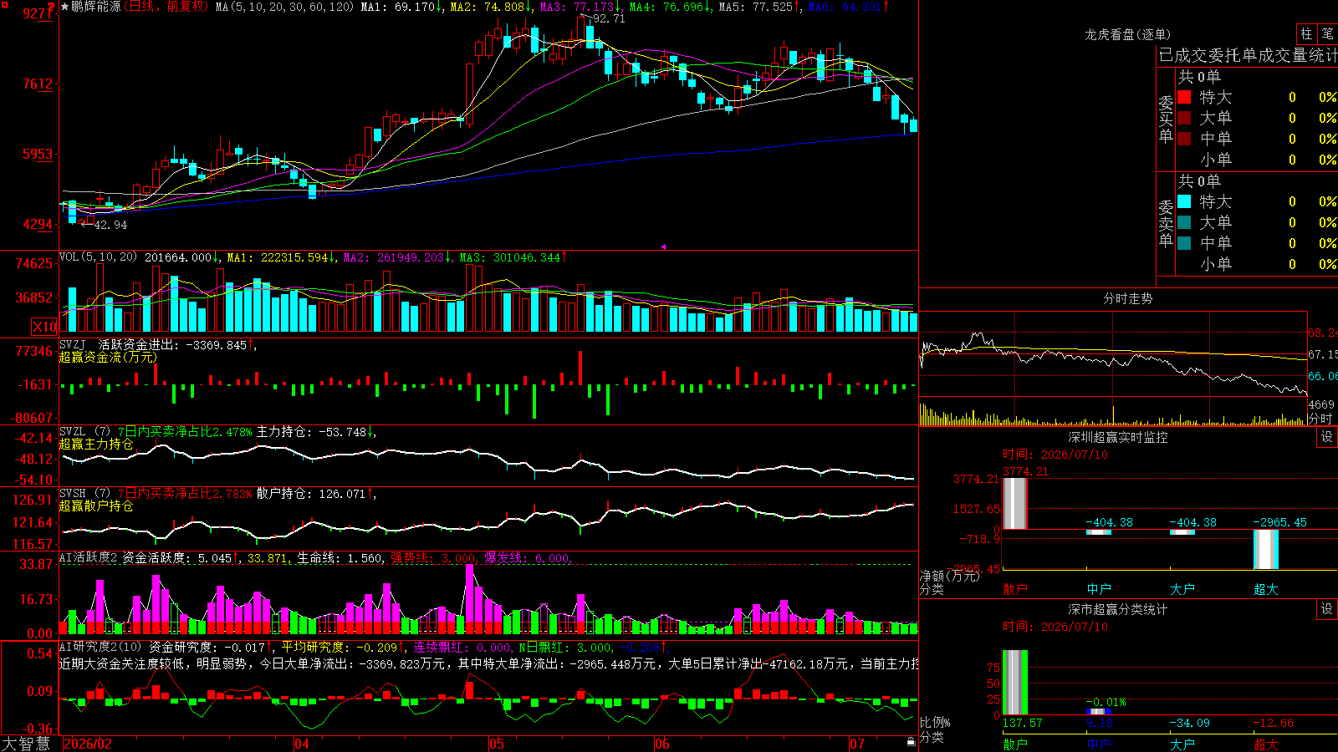Switch Dragon-Tiger panel to 柱 view
Screen dimensions: 1338x752
(1306, 34)
